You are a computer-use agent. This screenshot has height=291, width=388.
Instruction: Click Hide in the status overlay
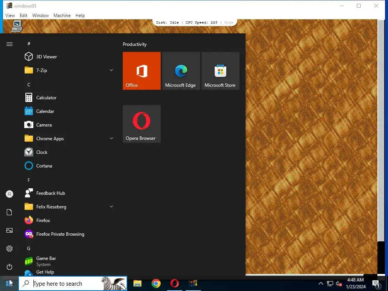[x=228, y=22]
